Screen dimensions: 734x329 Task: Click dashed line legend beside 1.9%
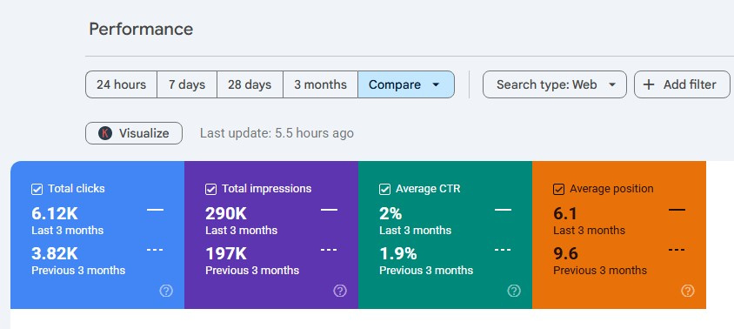pyautogui.click(x=503, y=250)
